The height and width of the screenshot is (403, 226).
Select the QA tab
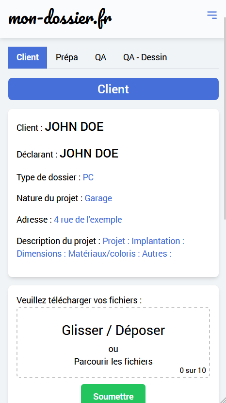click(100, 57)
